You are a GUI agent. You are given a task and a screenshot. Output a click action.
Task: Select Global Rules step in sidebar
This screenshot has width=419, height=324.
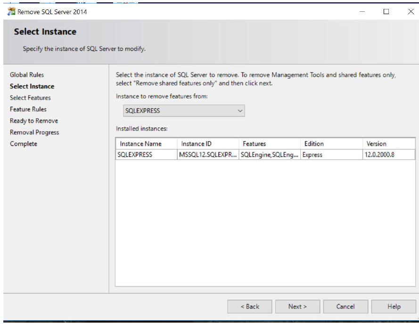click(x=27, y=75)
